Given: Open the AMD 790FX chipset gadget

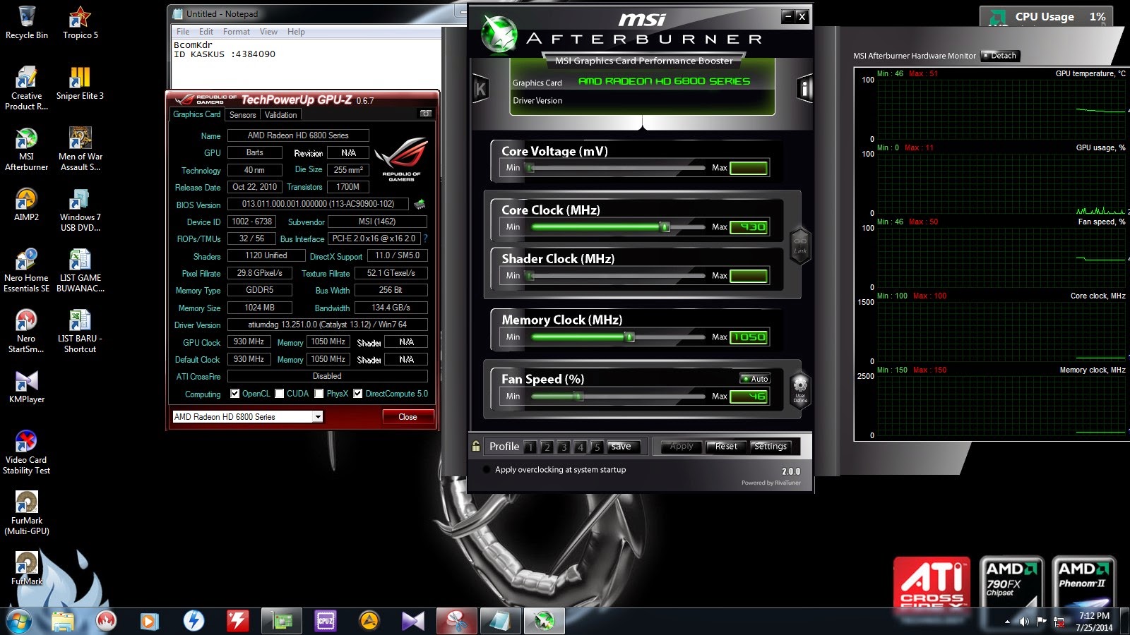Looking at the screenshot, I should (1011, 583).
